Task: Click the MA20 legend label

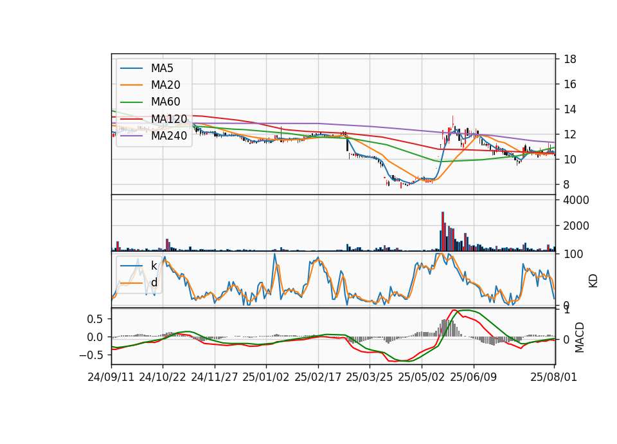Action: (165, 85)
